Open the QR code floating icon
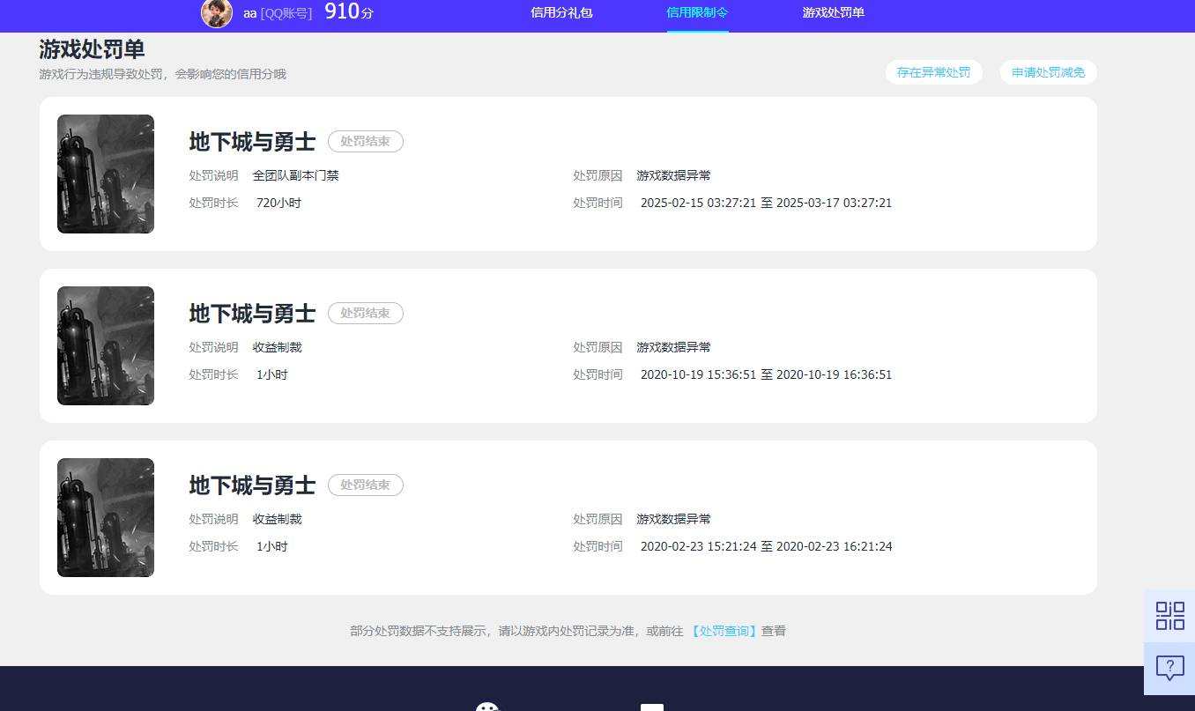Viewport: 1195px width, 711px height. [1169, 616]
